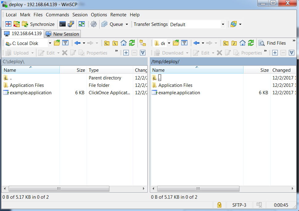Show more remote navigation toolbar items chevron
Viewport: 299px width, 211px height.
click(x=294, y=41)
